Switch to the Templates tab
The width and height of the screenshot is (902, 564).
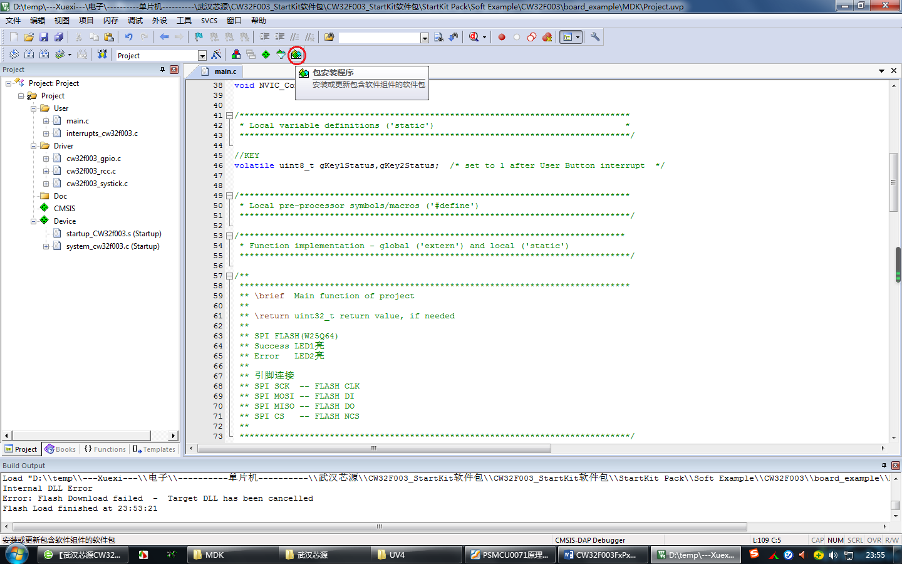pyautogui.click(x=154, y=449)
